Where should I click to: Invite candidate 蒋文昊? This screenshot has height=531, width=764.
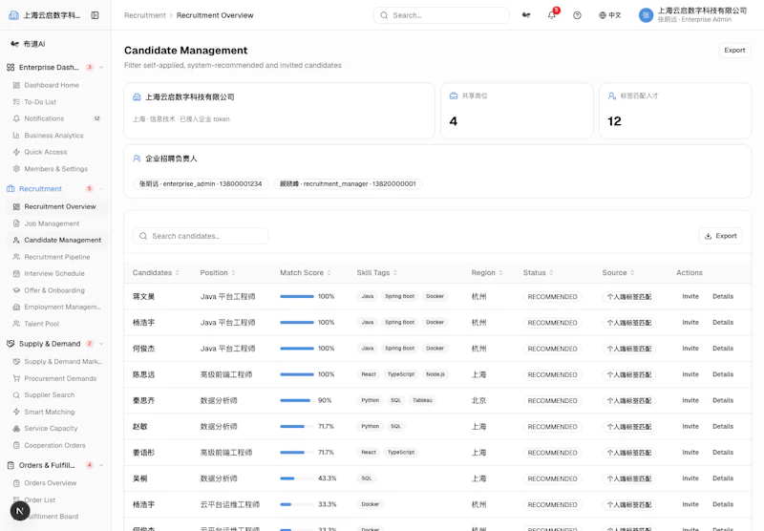pyautogui.click(x=690, y=296)
